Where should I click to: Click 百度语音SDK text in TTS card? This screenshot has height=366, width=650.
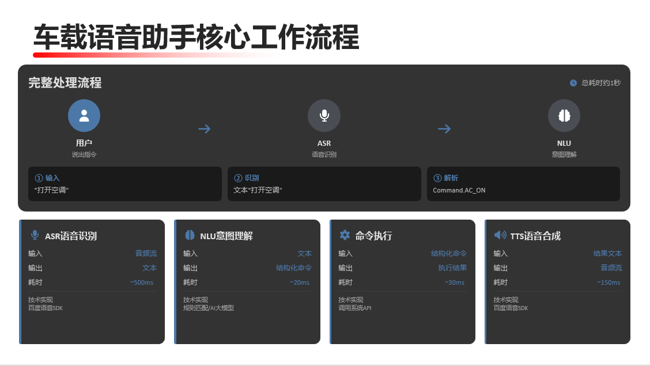(511, 308)
